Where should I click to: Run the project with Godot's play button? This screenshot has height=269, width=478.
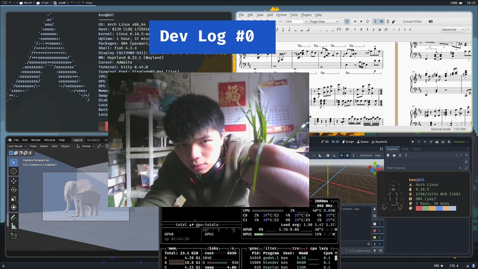tap(413, 142)
